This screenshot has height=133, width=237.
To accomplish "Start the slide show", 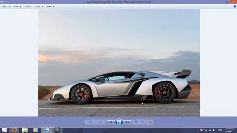I will point(119,122).
